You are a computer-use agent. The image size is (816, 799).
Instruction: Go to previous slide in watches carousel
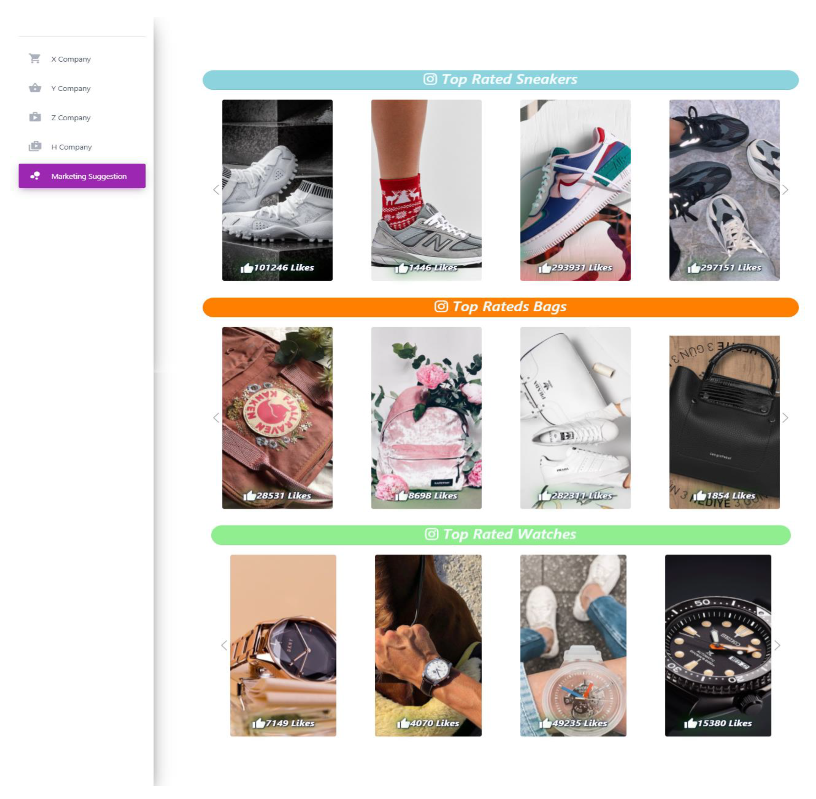(224, 645)
